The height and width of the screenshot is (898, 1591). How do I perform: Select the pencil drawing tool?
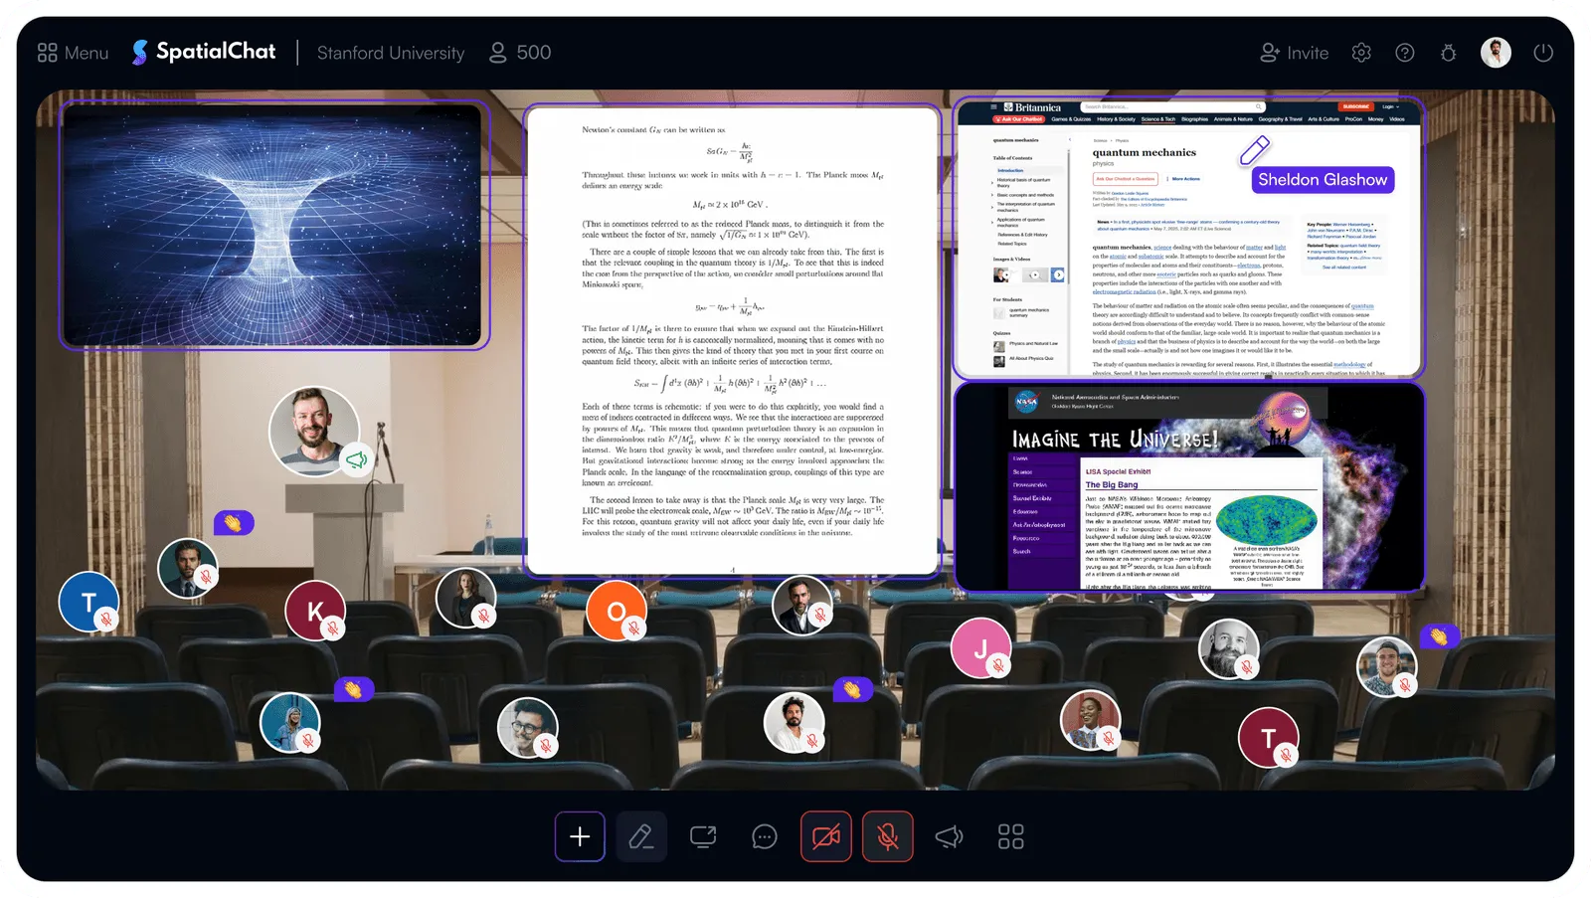pos(641,836)
